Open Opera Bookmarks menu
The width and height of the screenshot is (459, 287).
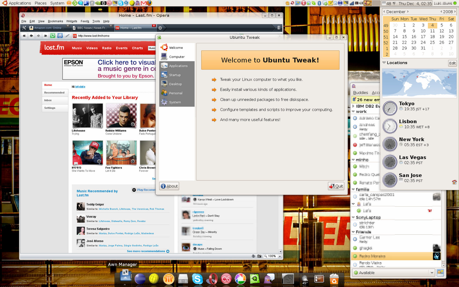coord(55,21)
